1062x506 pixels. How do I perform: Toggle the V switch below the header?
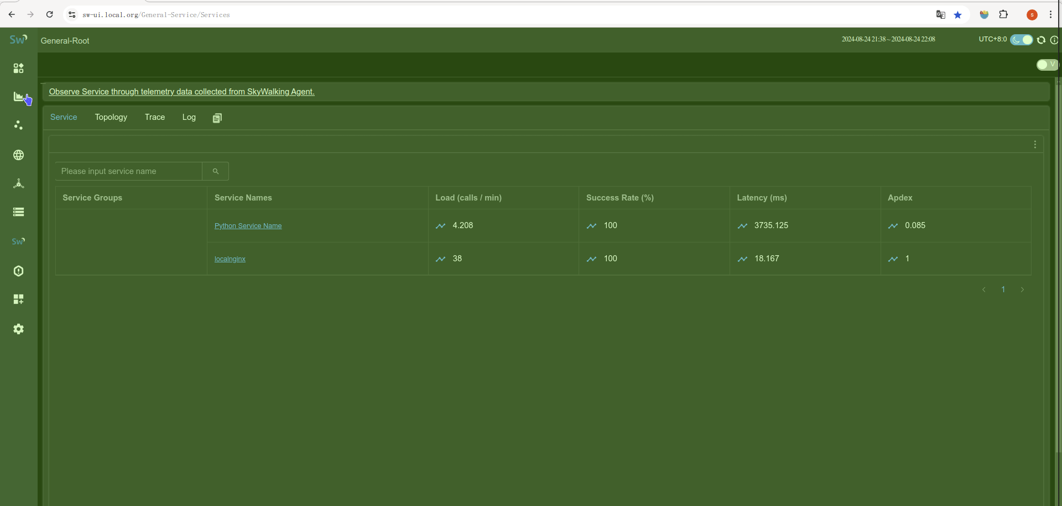click(1047, 65)
